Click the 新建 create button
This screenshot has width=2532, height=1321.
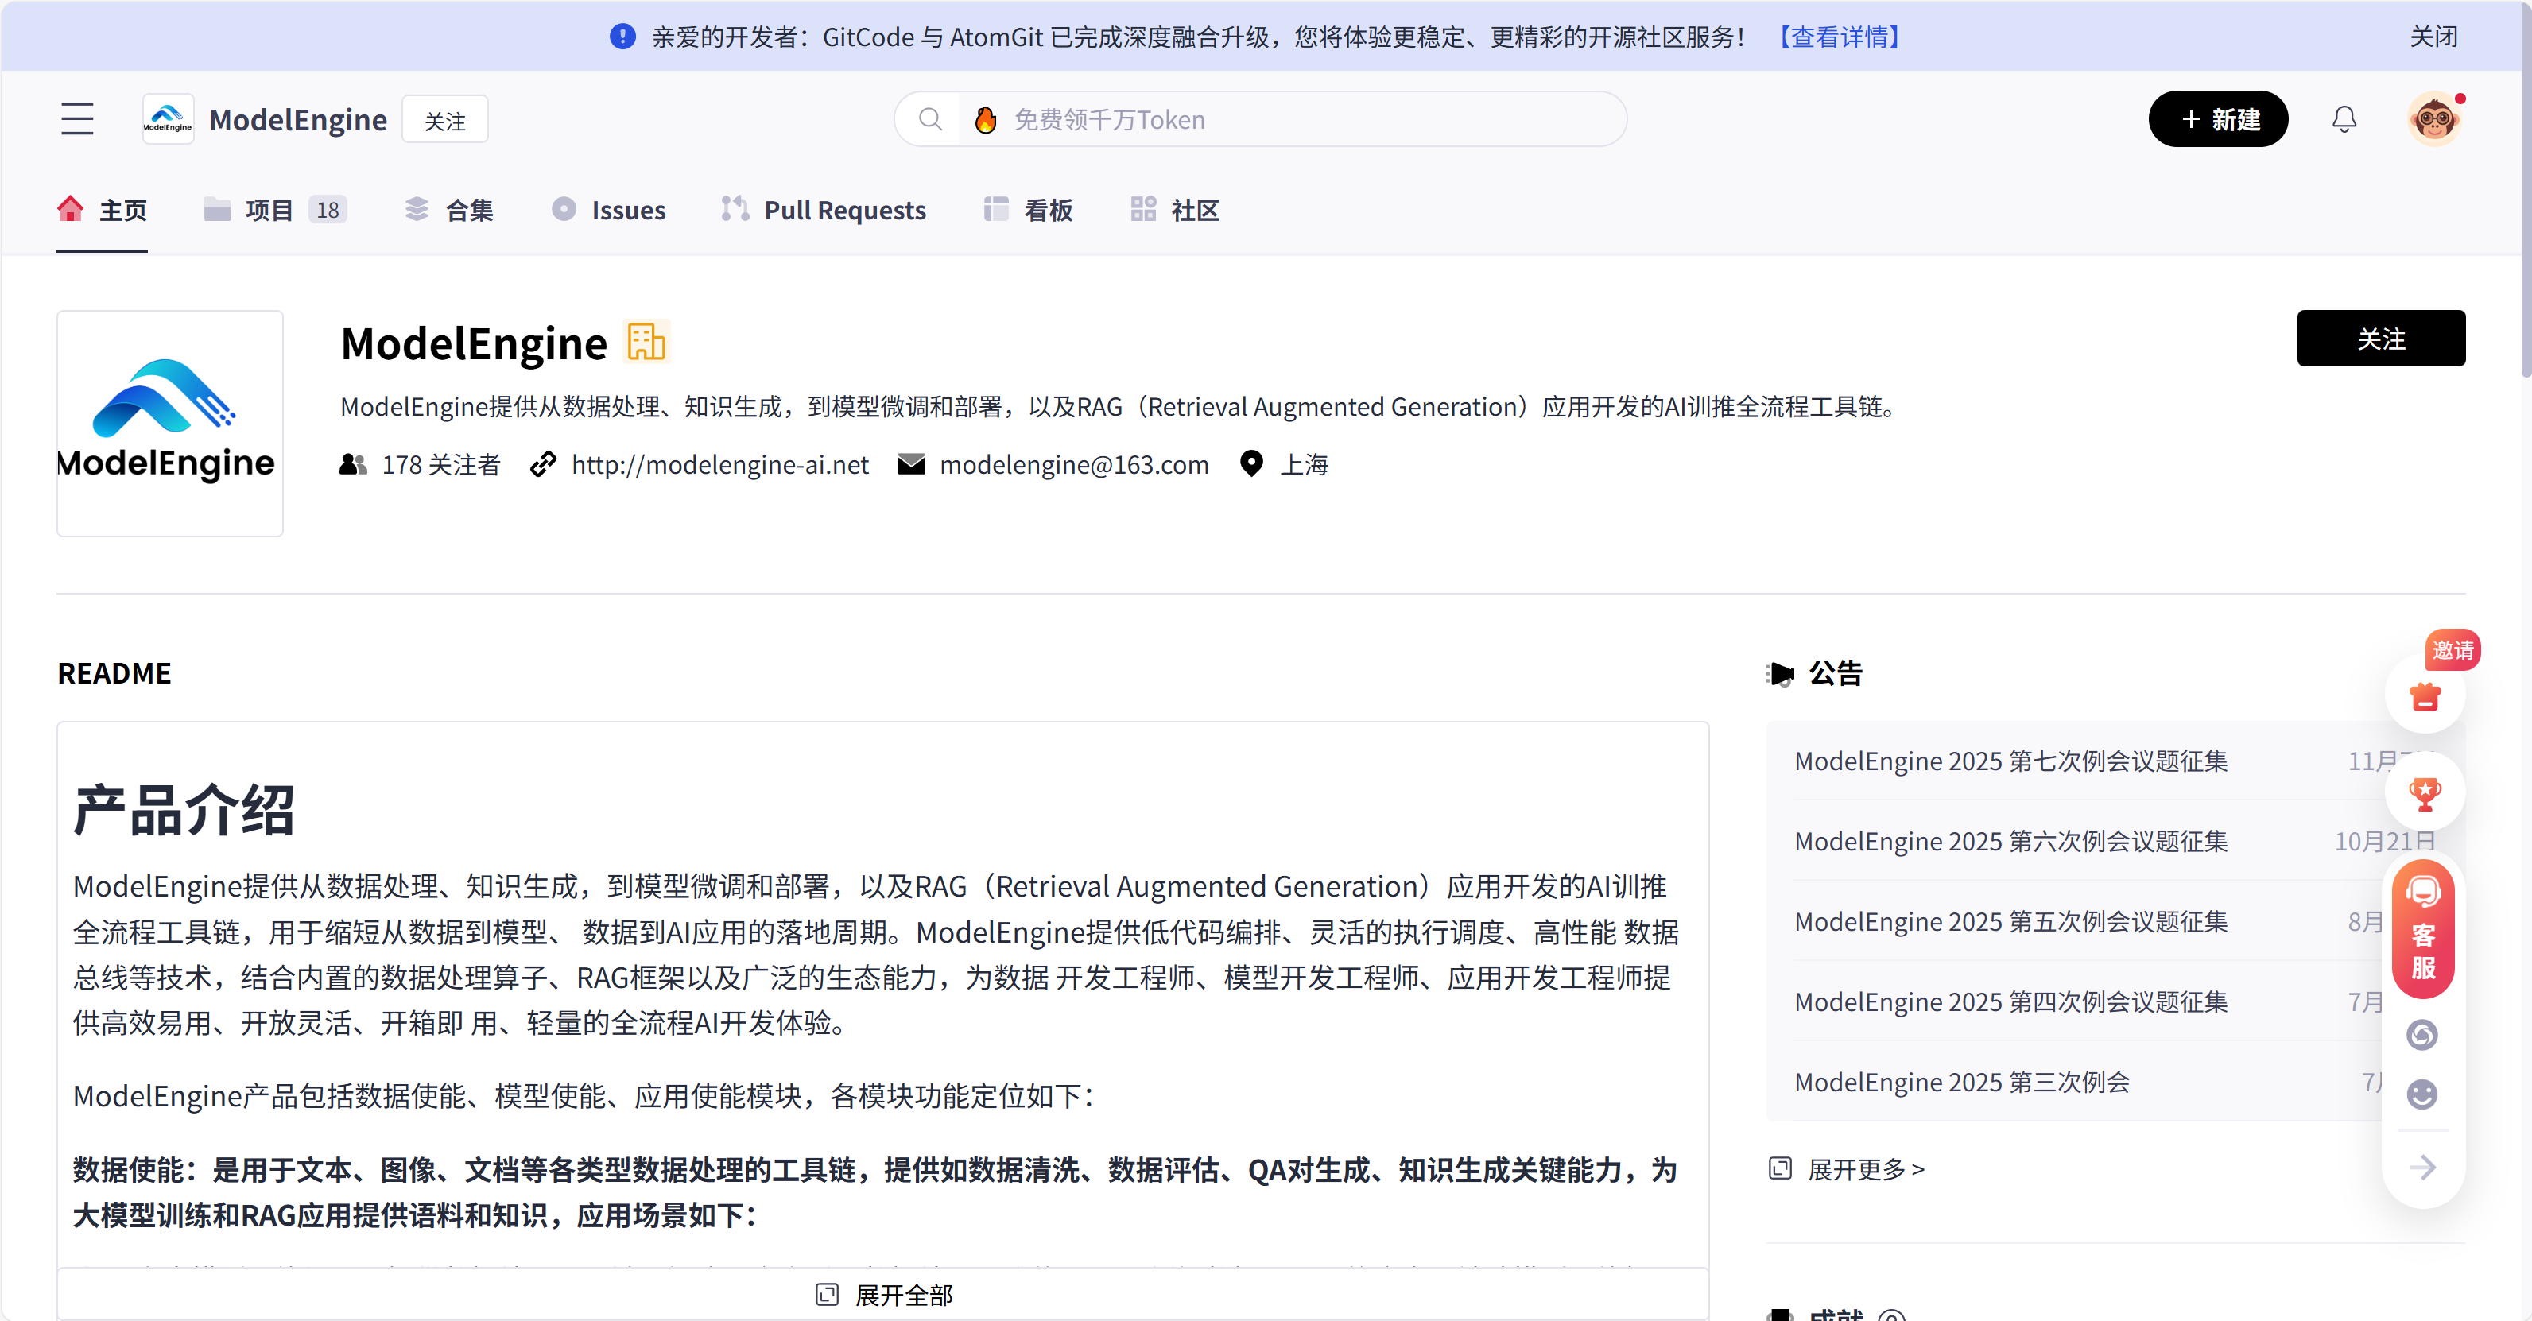2219,119
